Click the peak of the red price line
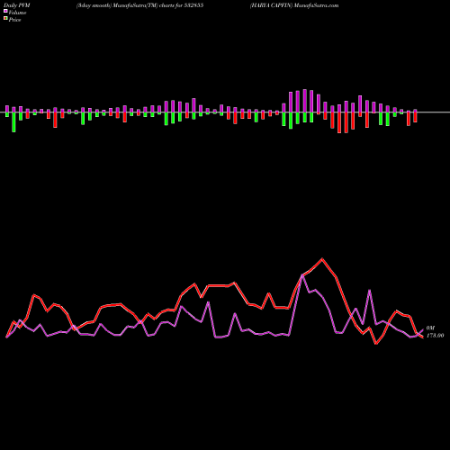 pos(322,258)
